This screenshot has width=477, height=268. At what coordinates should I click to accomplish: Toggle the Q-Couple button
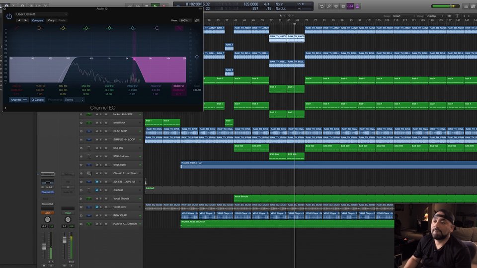coord(37,100)
